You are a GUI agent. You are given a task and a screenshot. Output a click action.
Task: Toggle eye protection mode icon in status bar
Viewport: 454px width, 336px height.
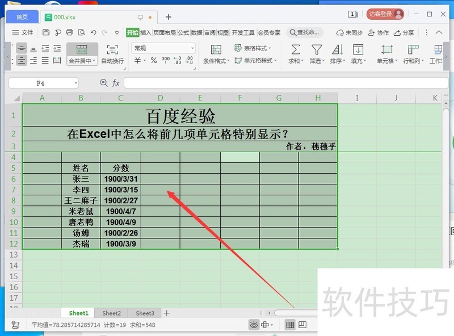coord(254,325)
